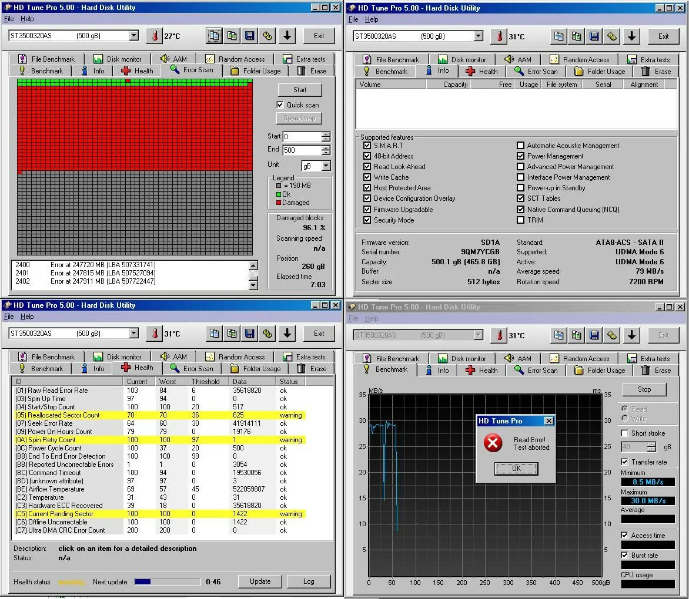Viewport: 689px width, 599px height.
Task: Click the options icon in Error Scan window toolbar
Action: click(267, 36)
